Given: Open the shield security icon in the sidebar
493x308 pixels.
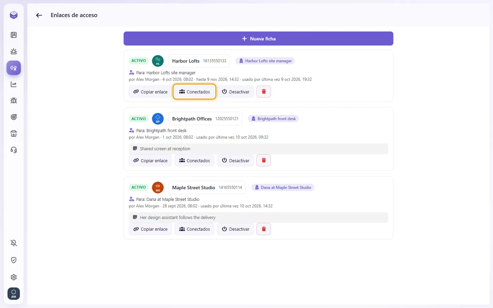Looking at the screenshot, I should coord(14,260).
